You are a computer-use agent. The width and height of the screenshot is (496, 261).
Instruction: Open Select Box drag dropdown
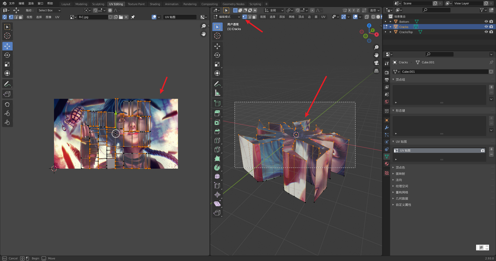point(49,10)
